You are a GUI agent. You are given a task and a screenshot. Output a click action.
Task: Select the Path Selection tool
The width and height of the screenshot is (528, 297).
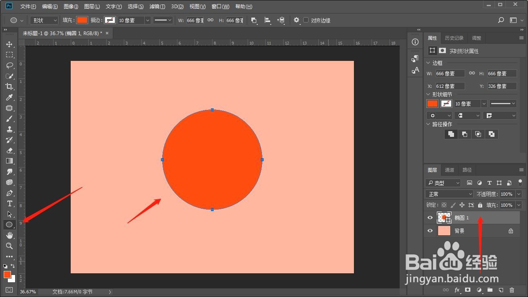(x=9, y=214)
